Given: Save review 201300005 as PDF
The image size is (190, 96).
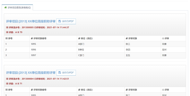Looking at the screenshot, I should click(66, 21).
